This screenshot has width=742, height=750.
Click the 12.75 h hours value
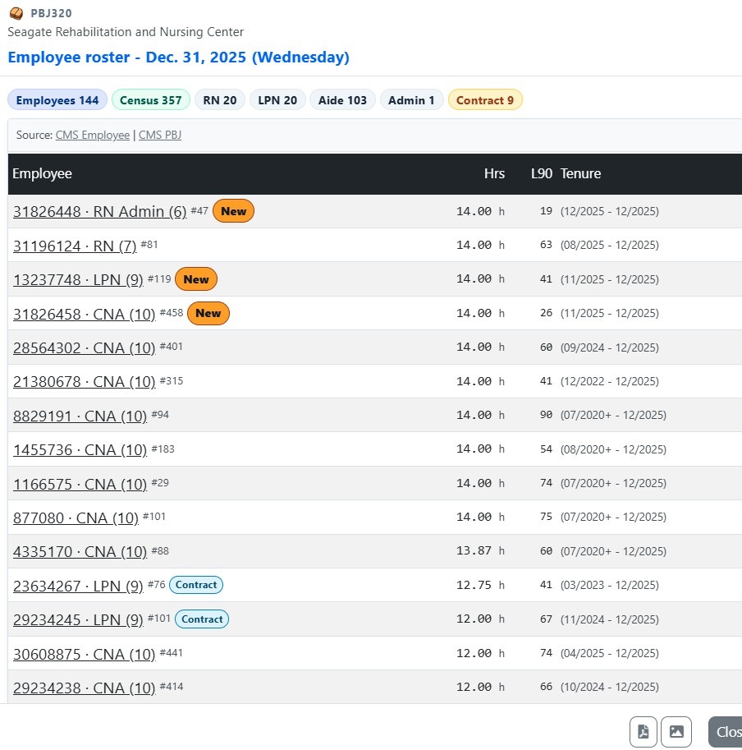480,585
